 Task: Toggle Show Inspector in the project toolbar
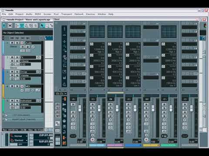(17, 26)
